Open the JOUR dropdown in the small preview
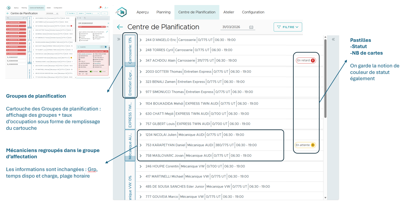405x207 pixels. (x=81, y=13)
